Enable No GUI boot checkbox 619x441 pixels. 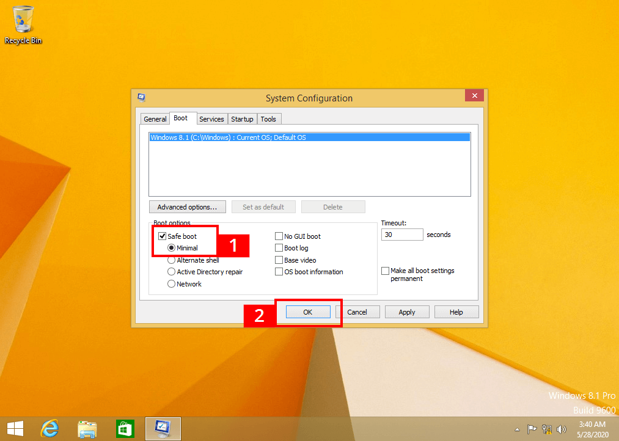[x=279, y=236]
